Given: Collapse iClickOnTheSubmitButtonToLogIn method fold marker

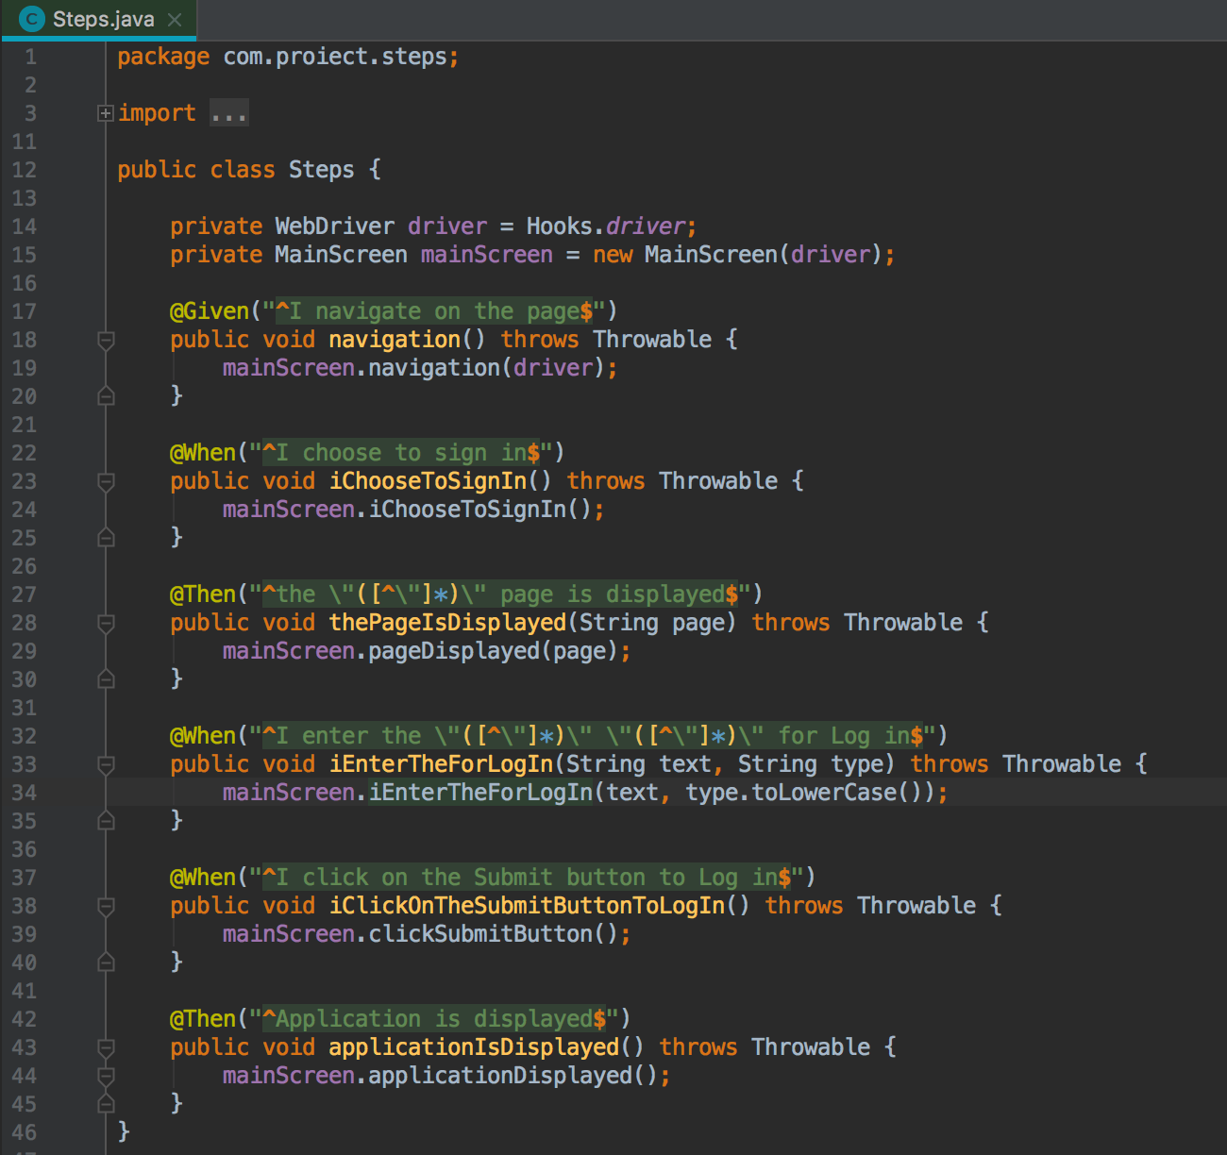Looking at the screenshot, I should 106,906.
